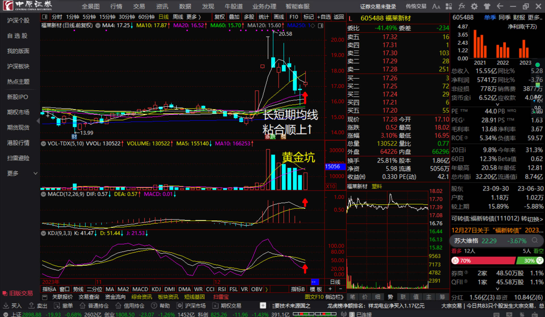Toggle KDJ indicator circle
The width and height of the screenshot is (545, 317).
coord(43,233)
